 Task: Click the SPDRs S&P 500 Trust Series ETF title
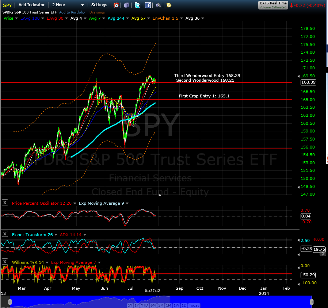click(x=30, y=12)
